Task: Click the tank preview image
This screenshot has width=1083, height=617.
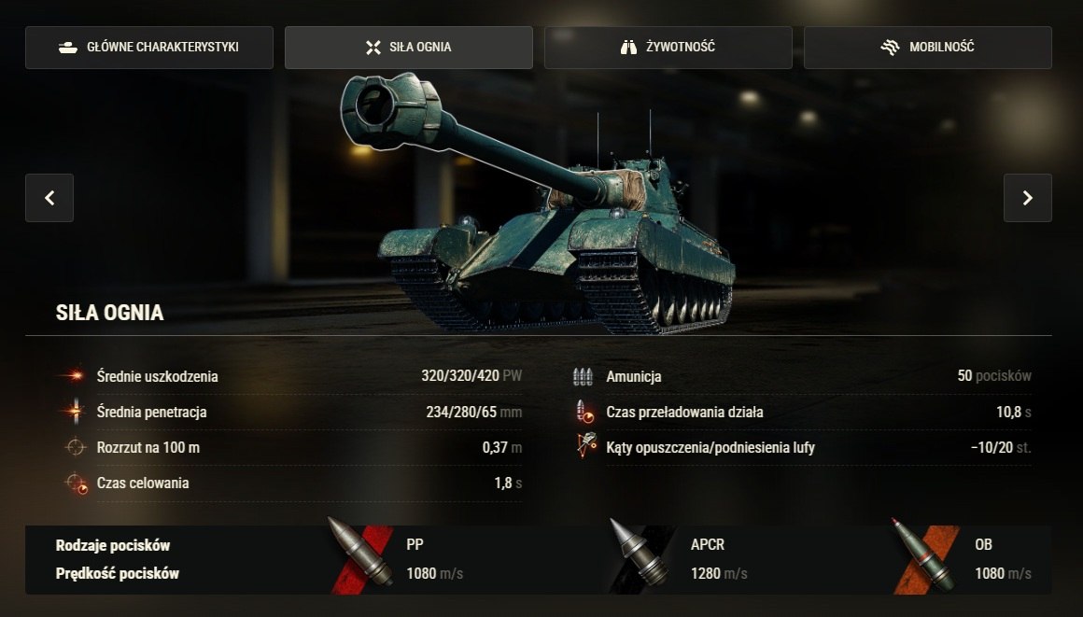Action: [538, 203]
